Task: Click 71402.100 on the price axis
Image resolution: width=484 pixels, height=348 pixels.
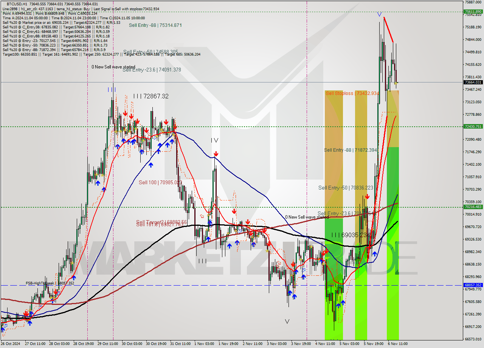Action: 473,165
